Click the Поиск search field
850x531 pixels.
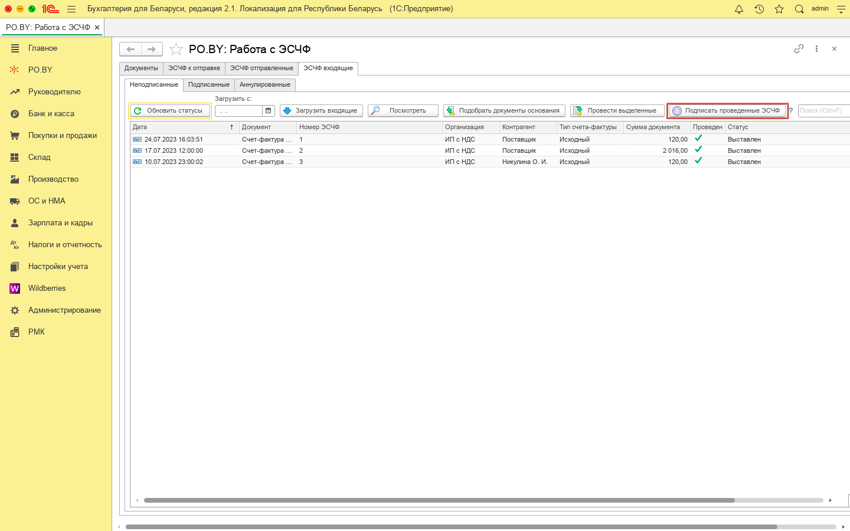823,110
